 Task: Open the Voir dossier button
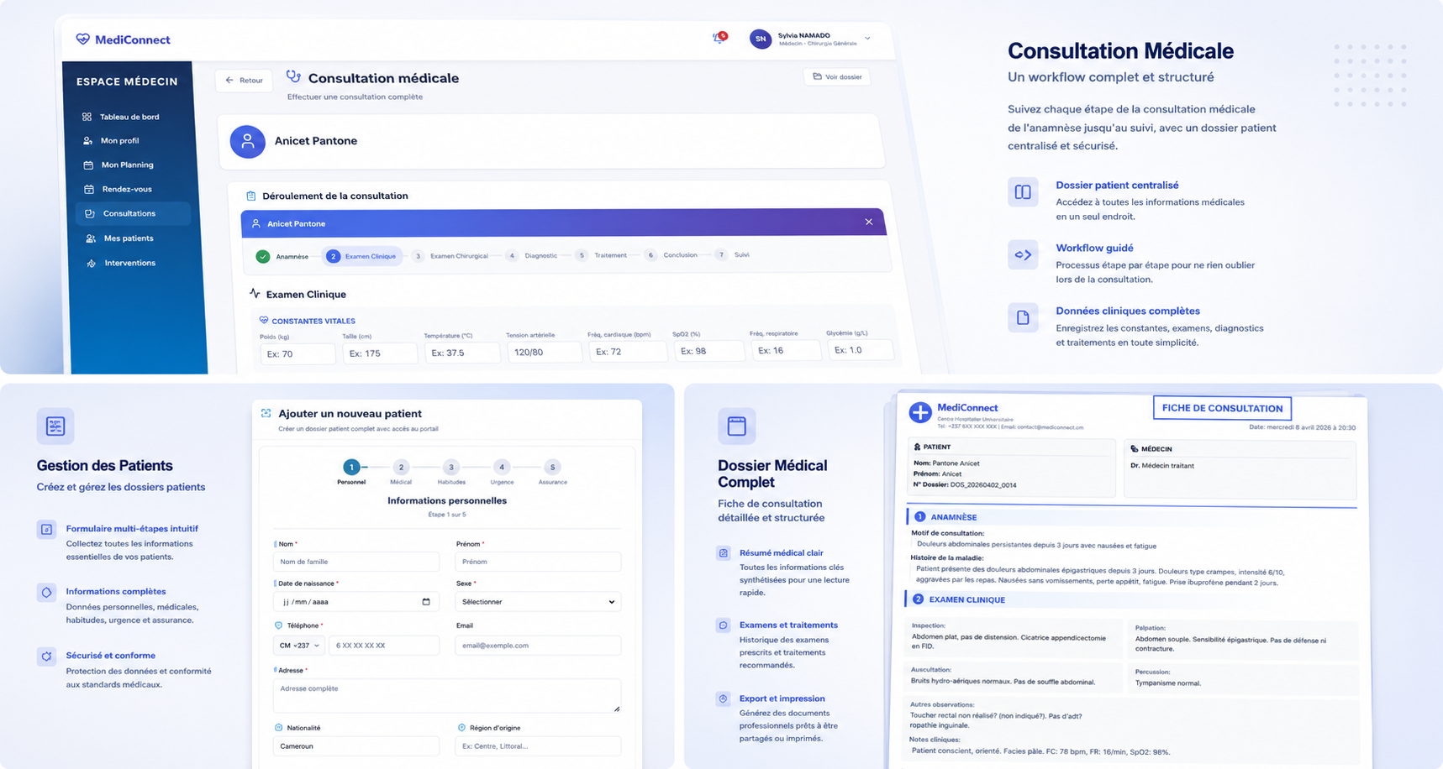[x=837, y=76]
